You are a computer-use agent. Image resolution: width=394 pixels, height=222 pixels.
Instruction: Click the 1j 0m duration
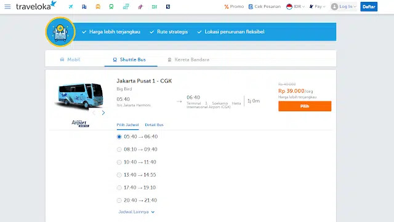click(x=254, y=101)
